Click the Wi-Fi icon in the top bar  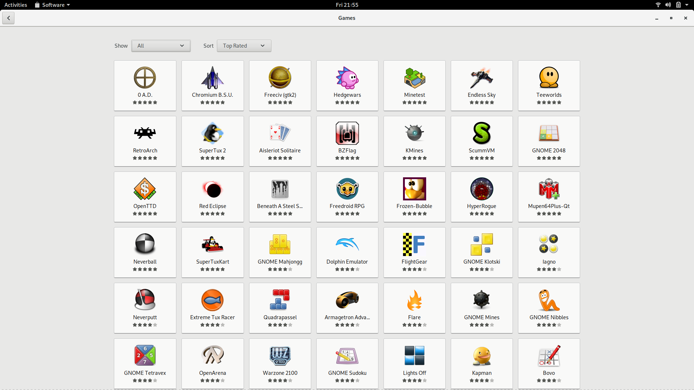click(x=658, y=5)
